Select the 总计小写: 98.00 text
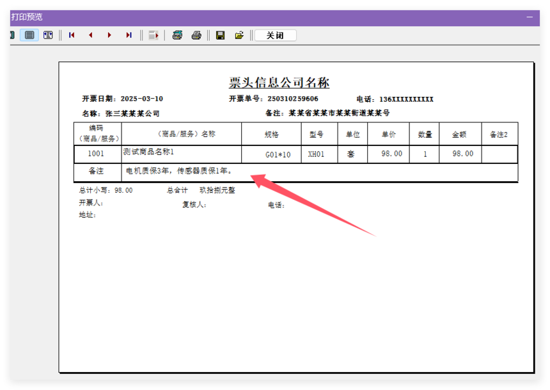The image size is (550, 390). [x=106, y=190]
